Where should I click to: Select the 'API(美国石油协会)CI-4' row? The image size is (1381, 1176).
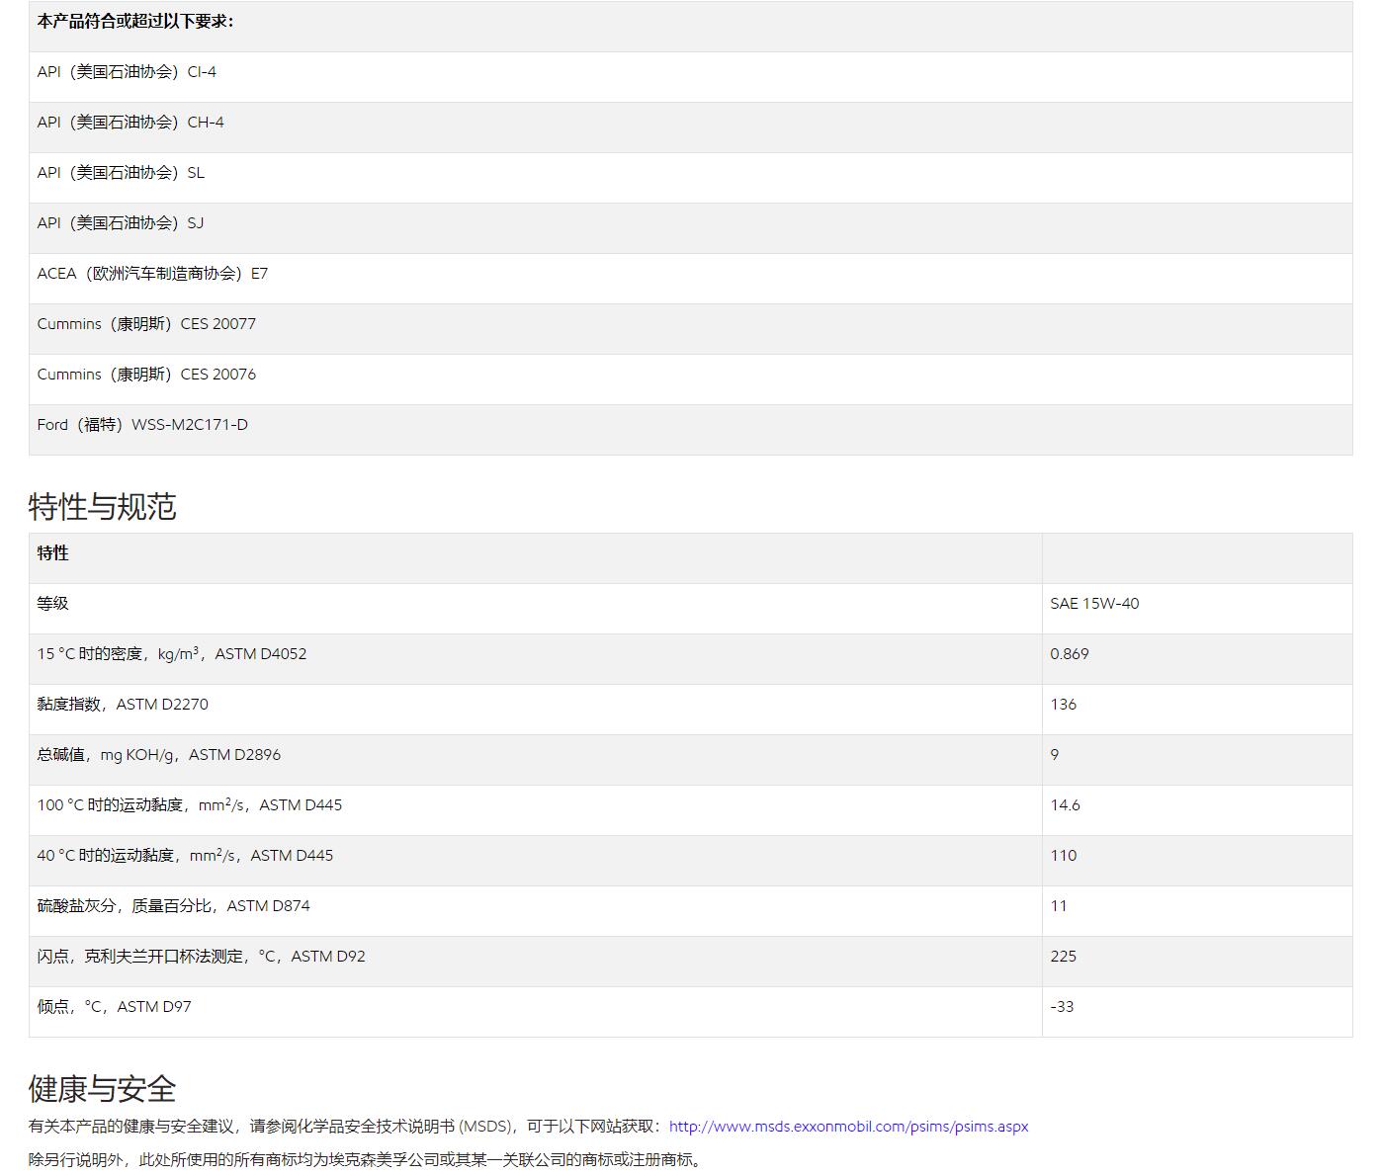[690, 77]
